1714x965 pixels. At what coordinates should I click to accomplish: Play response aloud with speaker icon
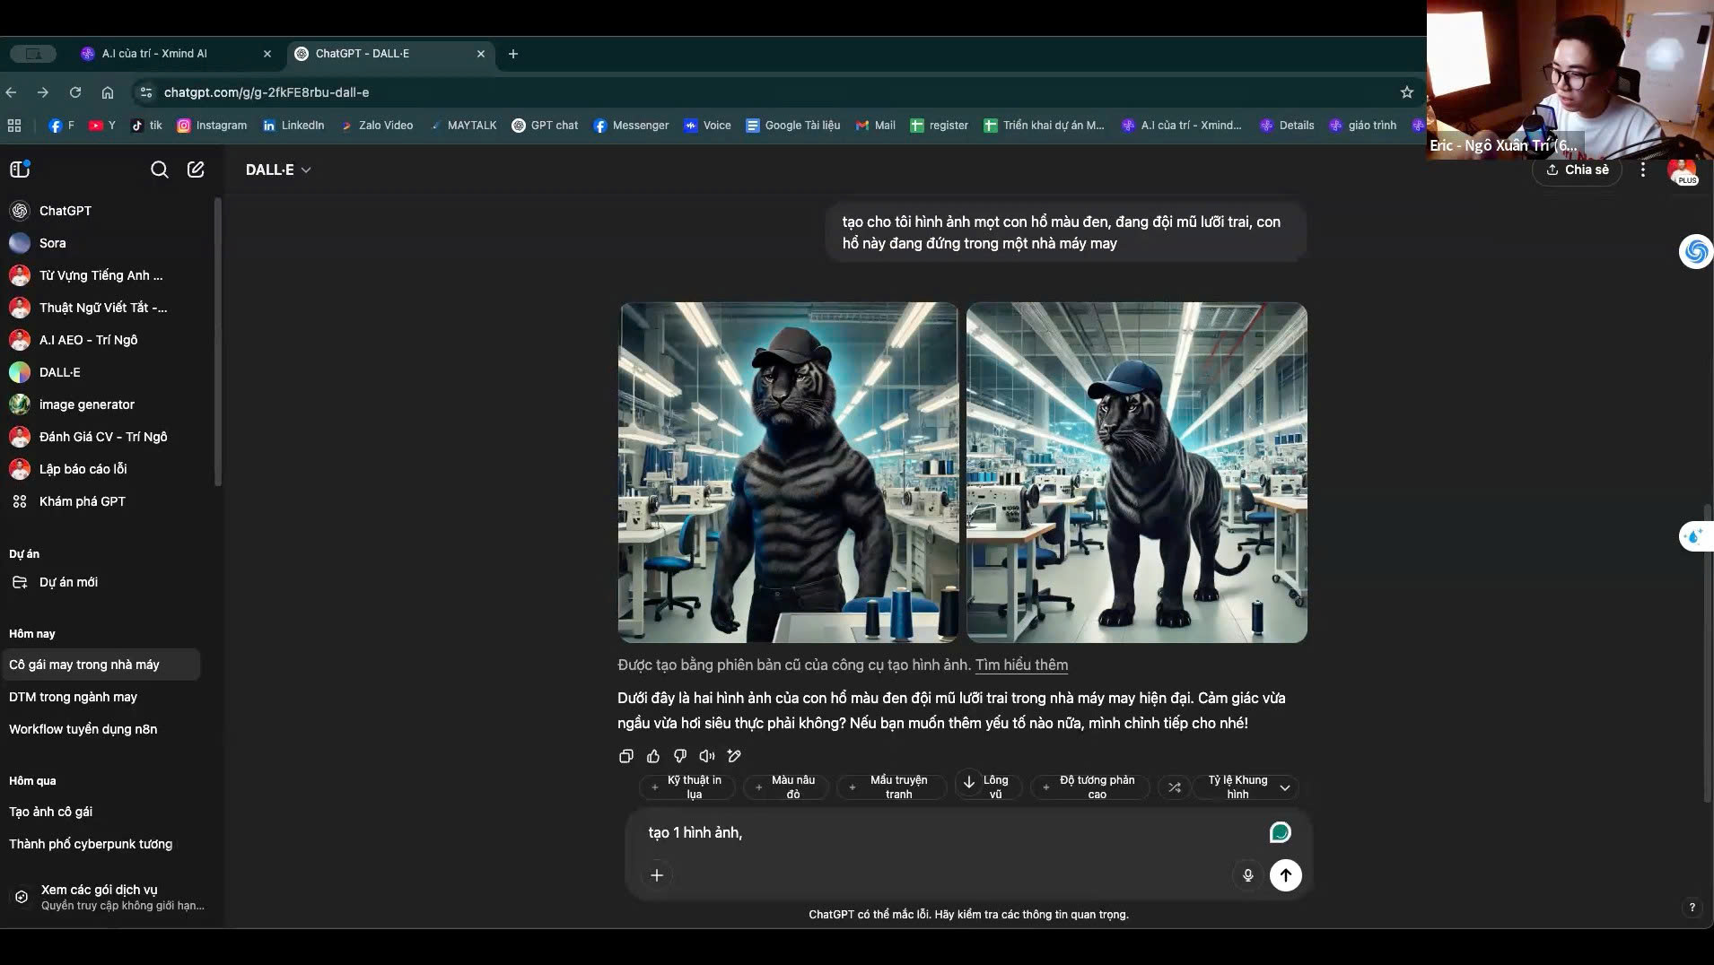pos(707,756)
